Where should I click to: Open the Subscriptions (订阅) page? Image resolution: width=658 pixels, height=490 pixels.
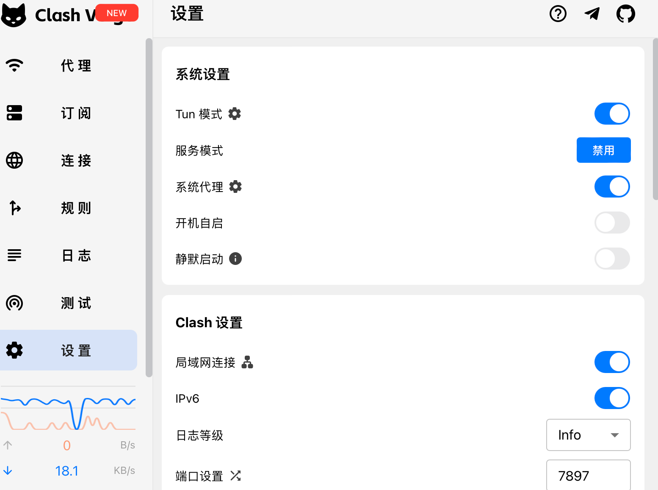[x=69, y=113]
